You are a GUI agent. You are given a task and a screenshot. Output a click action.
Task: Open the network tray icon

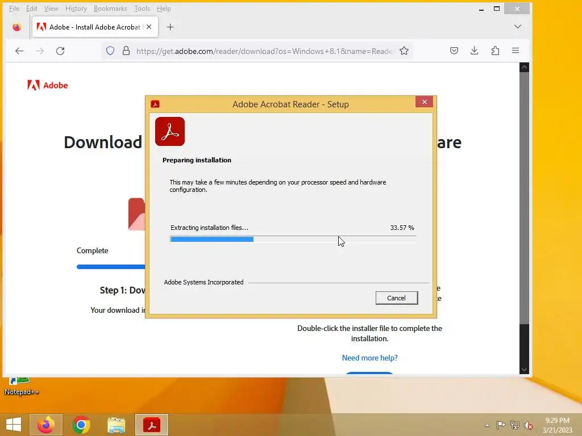pyautogui.click(x=515, y=425)
